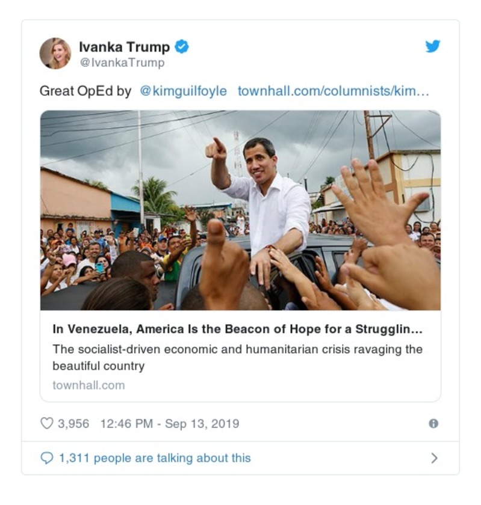Click the Twitter bird logo
This screenshot has height=505, width=481.
tap(433, 46)
